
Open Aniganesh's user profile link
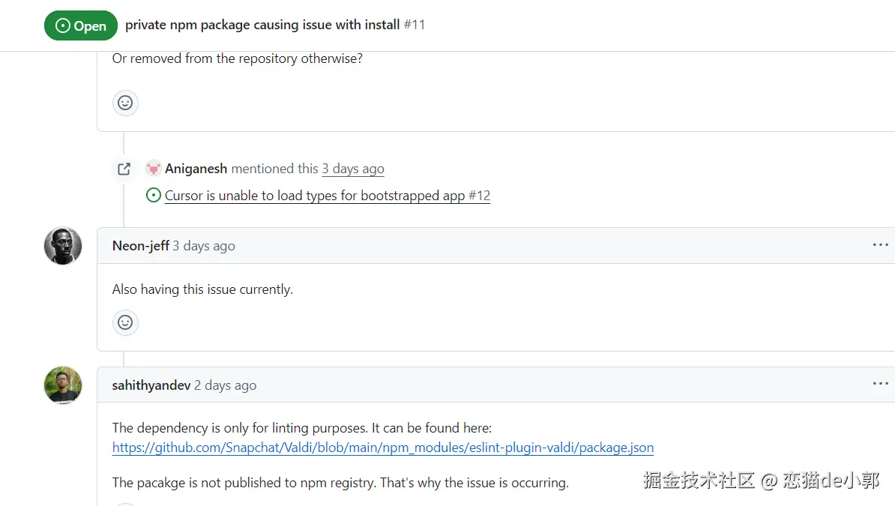pos(196,169)
